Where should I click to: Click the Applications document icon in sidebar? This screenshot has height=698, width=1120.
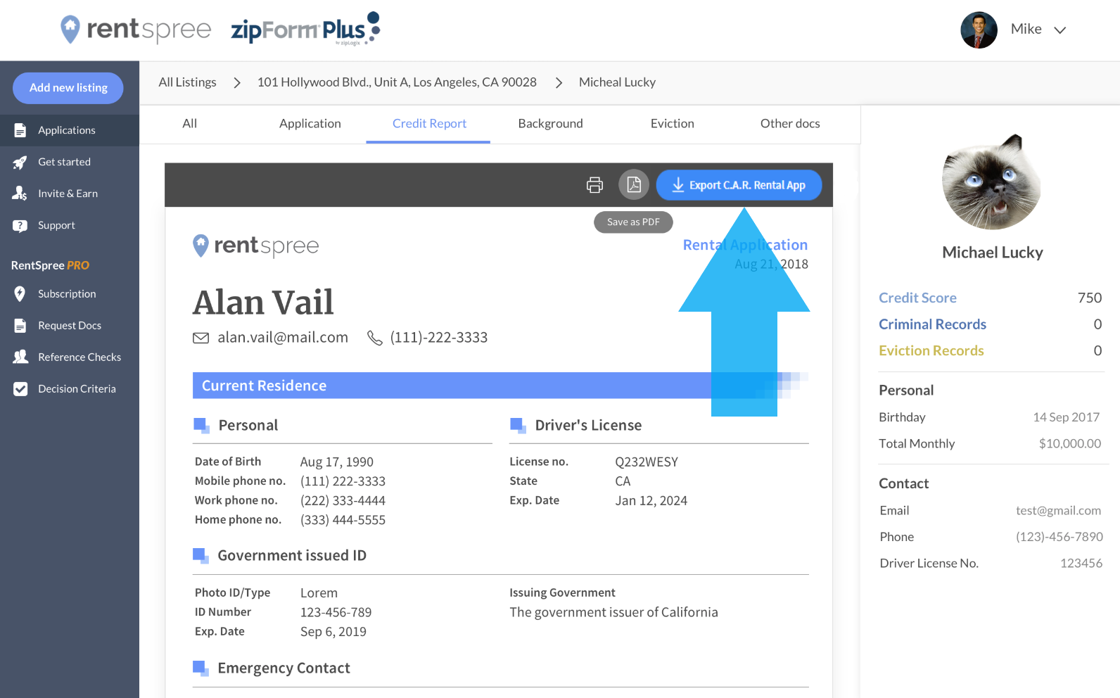(x=20, y=130)
